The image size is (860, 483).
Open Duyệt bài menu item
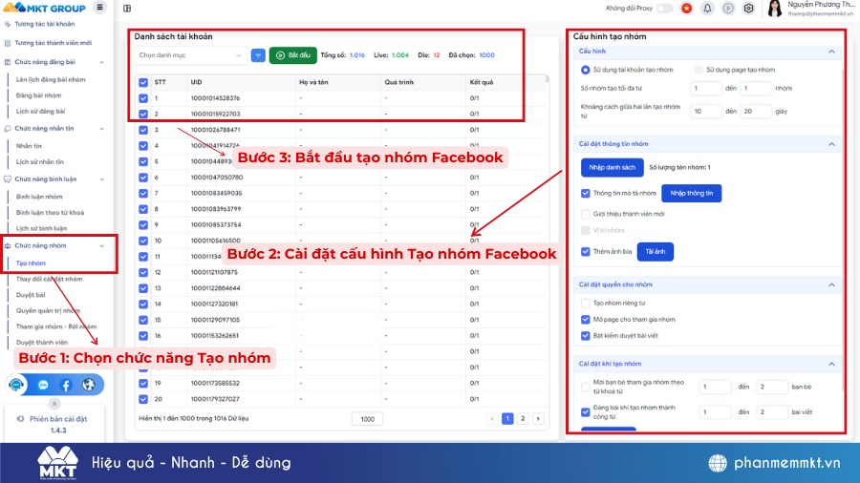coord(31,295)
